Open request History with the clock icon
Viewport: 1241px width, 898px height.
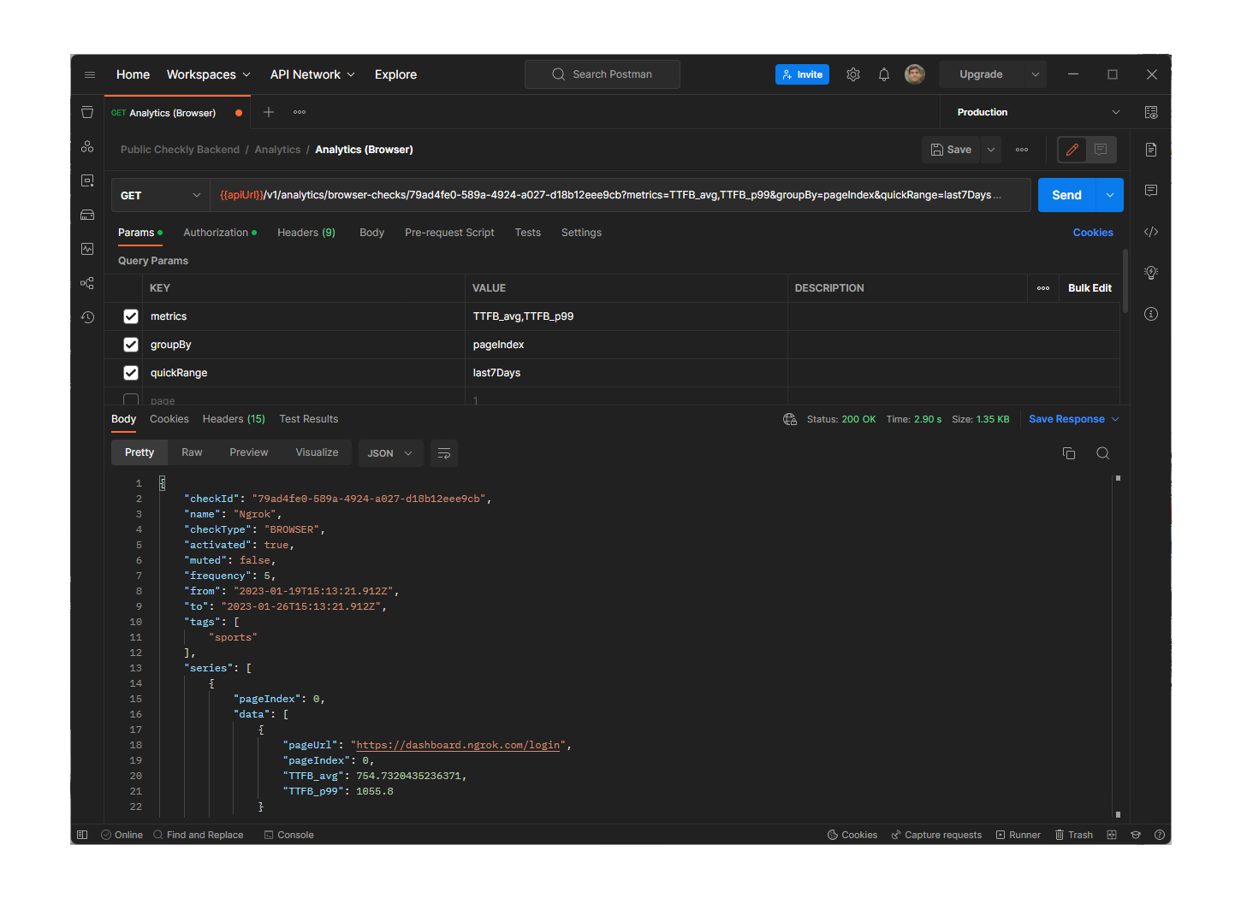click(87, 317)
